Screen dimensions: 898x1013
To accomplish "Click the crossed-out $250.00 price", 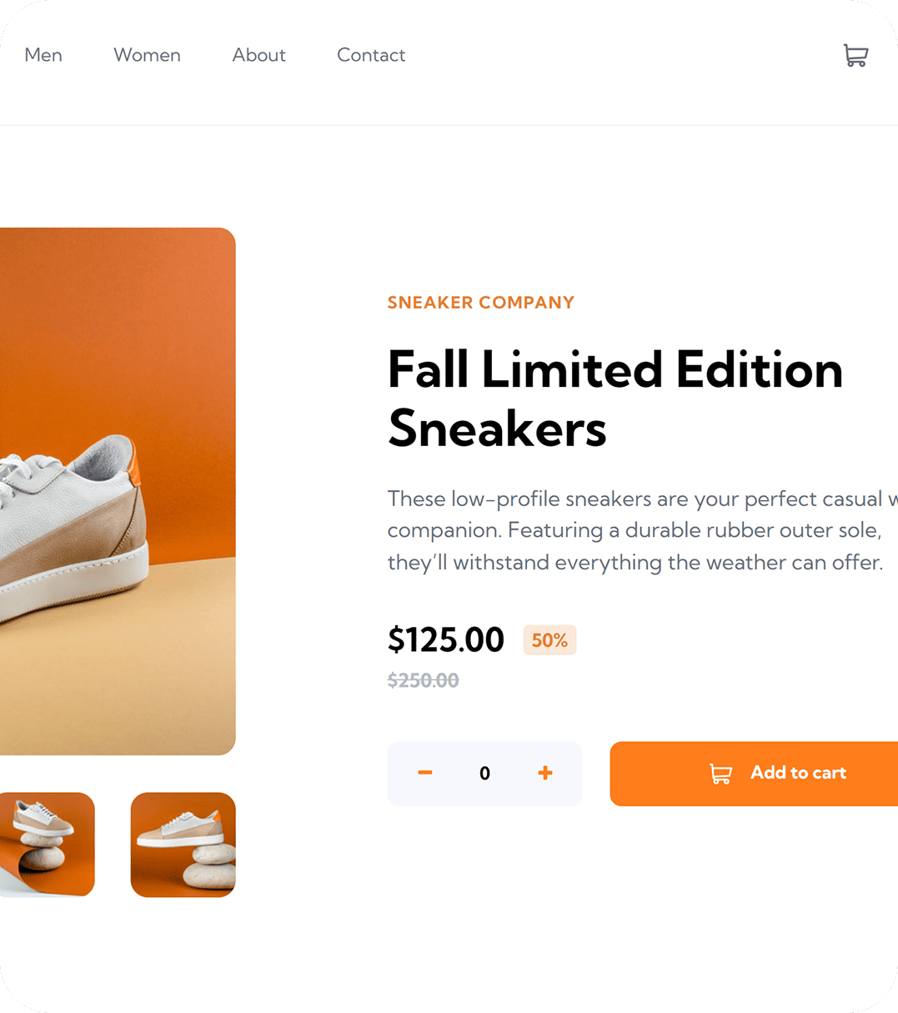I will pos(423,680).
